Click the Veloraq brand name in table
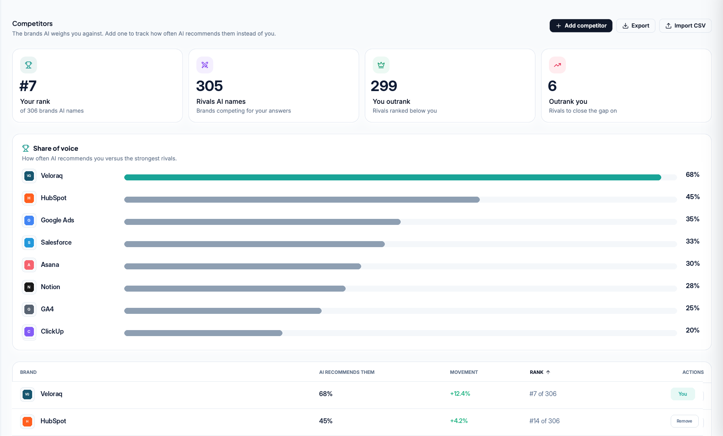The width and height of the screenshot is (723, 436). [51, 394]
